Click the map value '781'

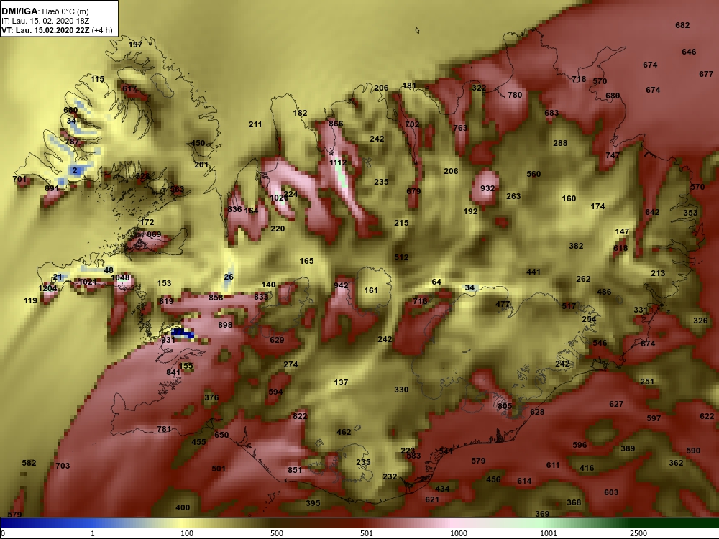point(164,430)
